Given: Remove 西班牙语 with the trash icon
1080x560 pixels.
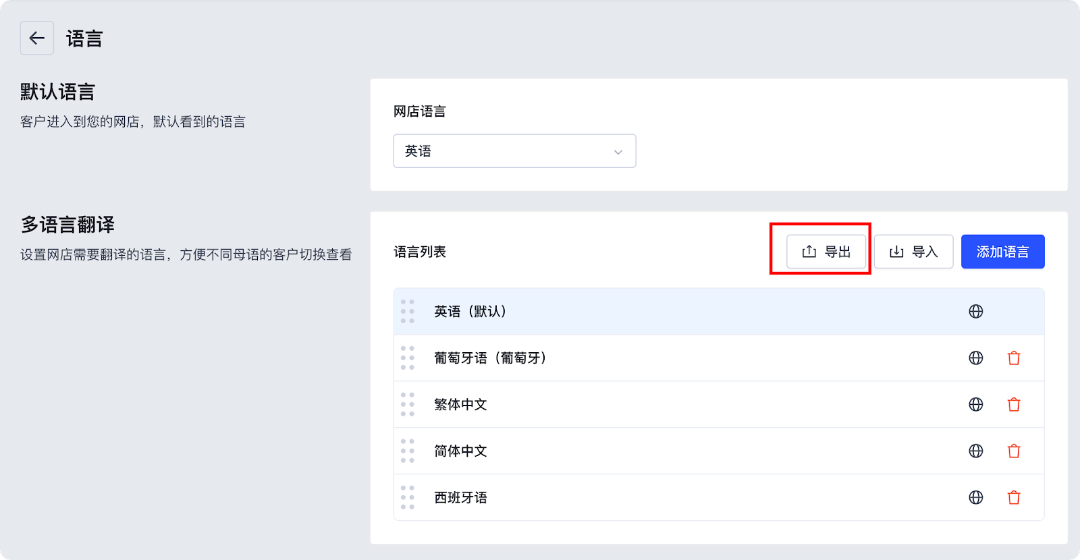Looking at the screenshot, I should pyautogui.click(x=1014, y=498).
